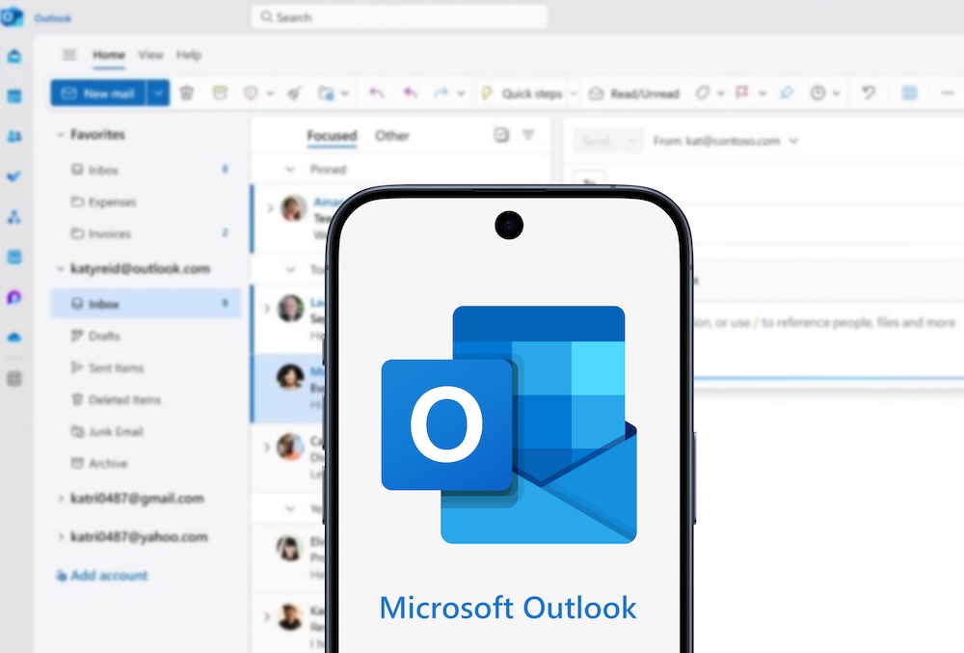Click the Add account link
This screenshot has height=653, width=964.
[102, 576]
